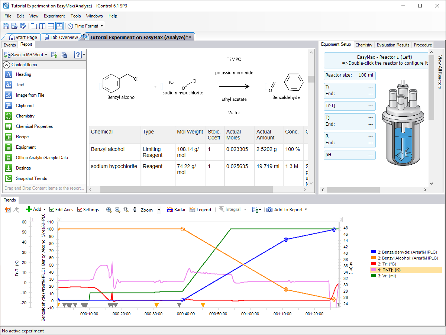Click the trend view icon in Trends toolbar
Image resolution: width=446 pixels, height=335 pixels.
coord(8,210)
